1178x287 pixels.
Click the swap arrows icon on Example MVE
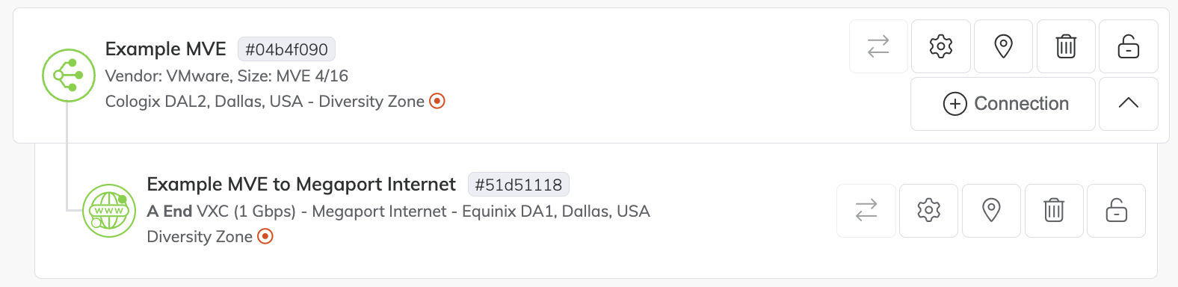[x=878, y=46]
